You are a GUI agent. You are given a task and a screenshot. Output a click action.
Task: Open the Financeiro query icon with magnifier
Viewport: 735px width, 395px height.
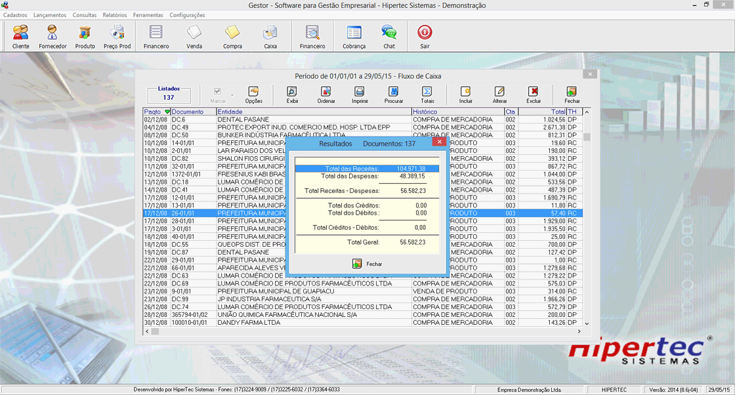312,37
